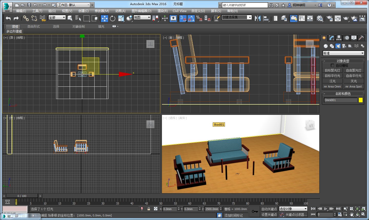369x220 pixels.
Task: Click the Render Setup icon
Action: 329,18
